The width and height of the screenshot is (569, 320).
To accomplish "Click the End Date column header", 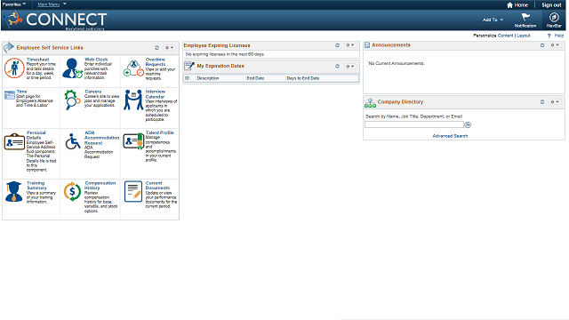I will pyautogui.click(x=255, y=78).
